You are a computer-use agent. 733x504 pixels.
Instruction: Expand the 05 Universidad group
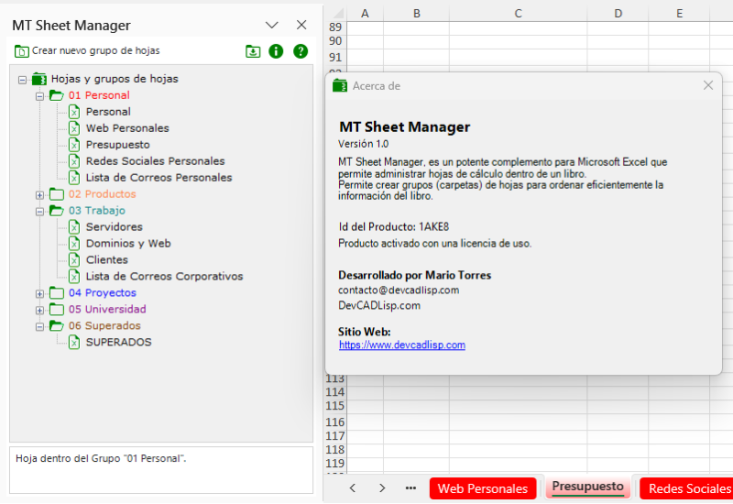click(x=39, y=310)
